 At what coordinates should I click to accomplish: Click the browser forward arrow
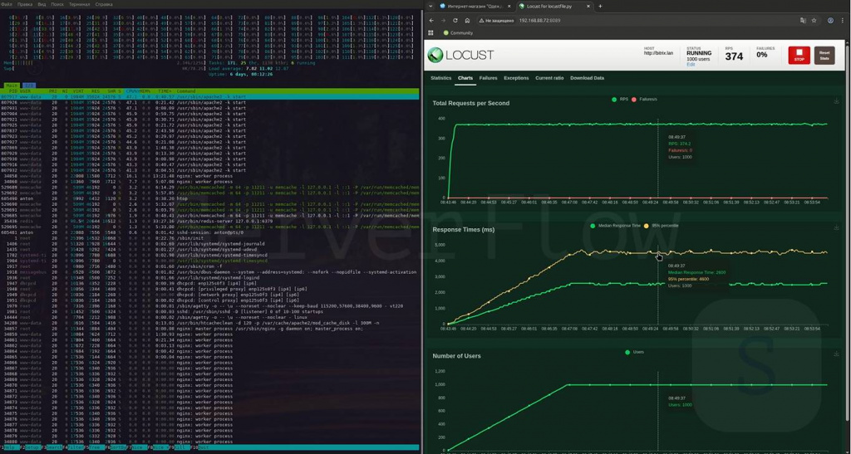pos(444,20)
